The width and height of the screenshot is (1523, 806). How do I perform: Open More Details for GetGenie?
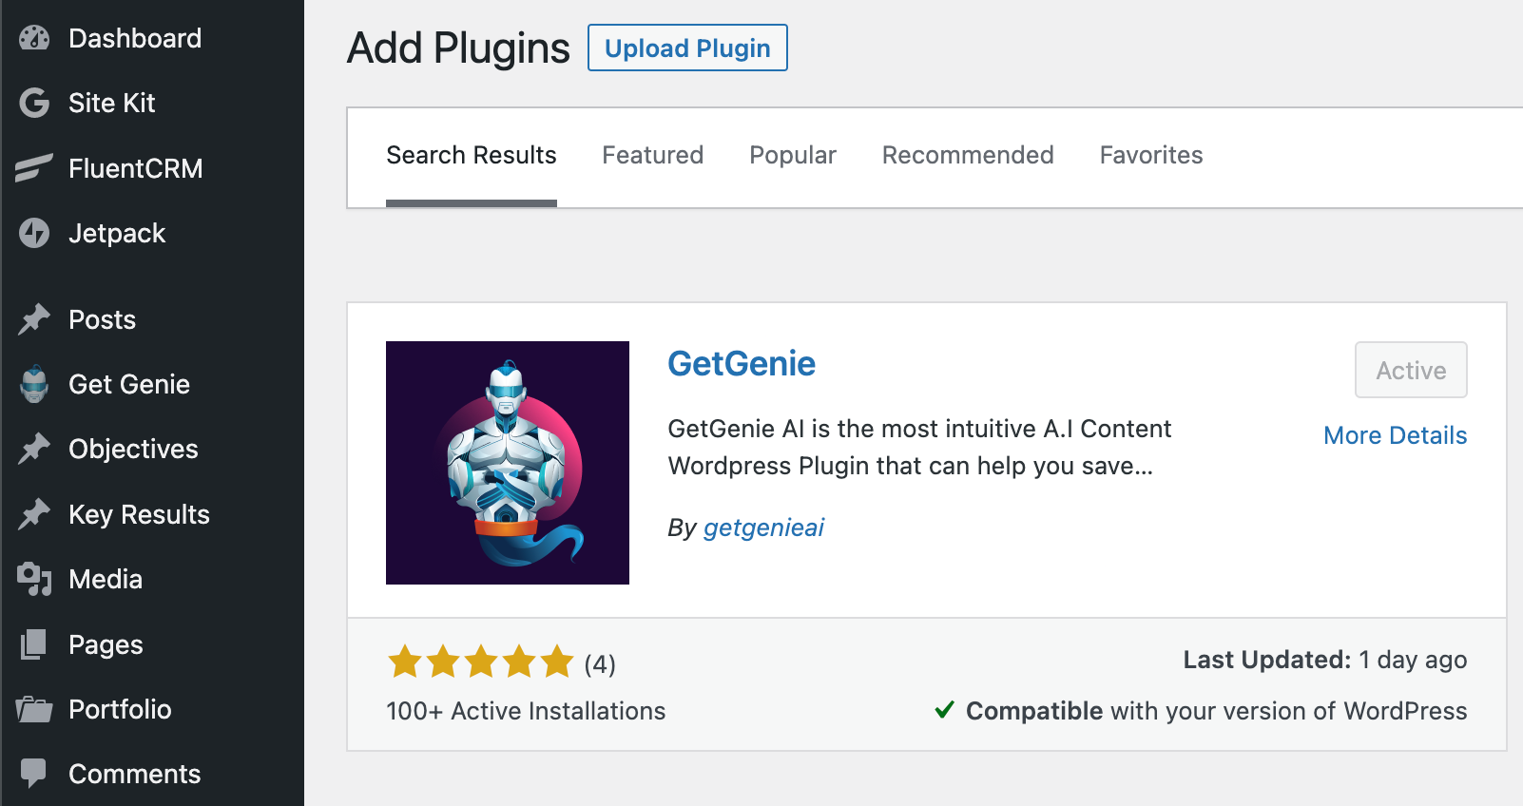tap(1395, 435)
